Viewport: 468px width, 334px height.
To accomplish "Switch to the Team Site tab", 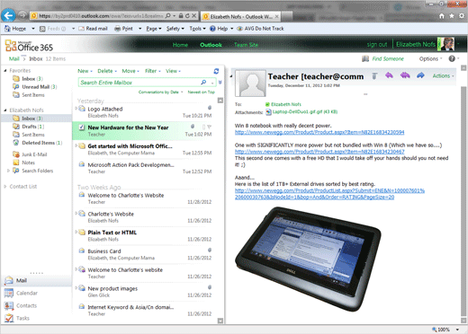I will pos(246,45).
